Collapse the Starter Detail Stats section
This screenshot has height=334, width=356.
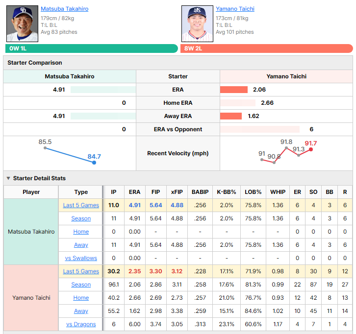pyautogui.click(x=8, y=178)
